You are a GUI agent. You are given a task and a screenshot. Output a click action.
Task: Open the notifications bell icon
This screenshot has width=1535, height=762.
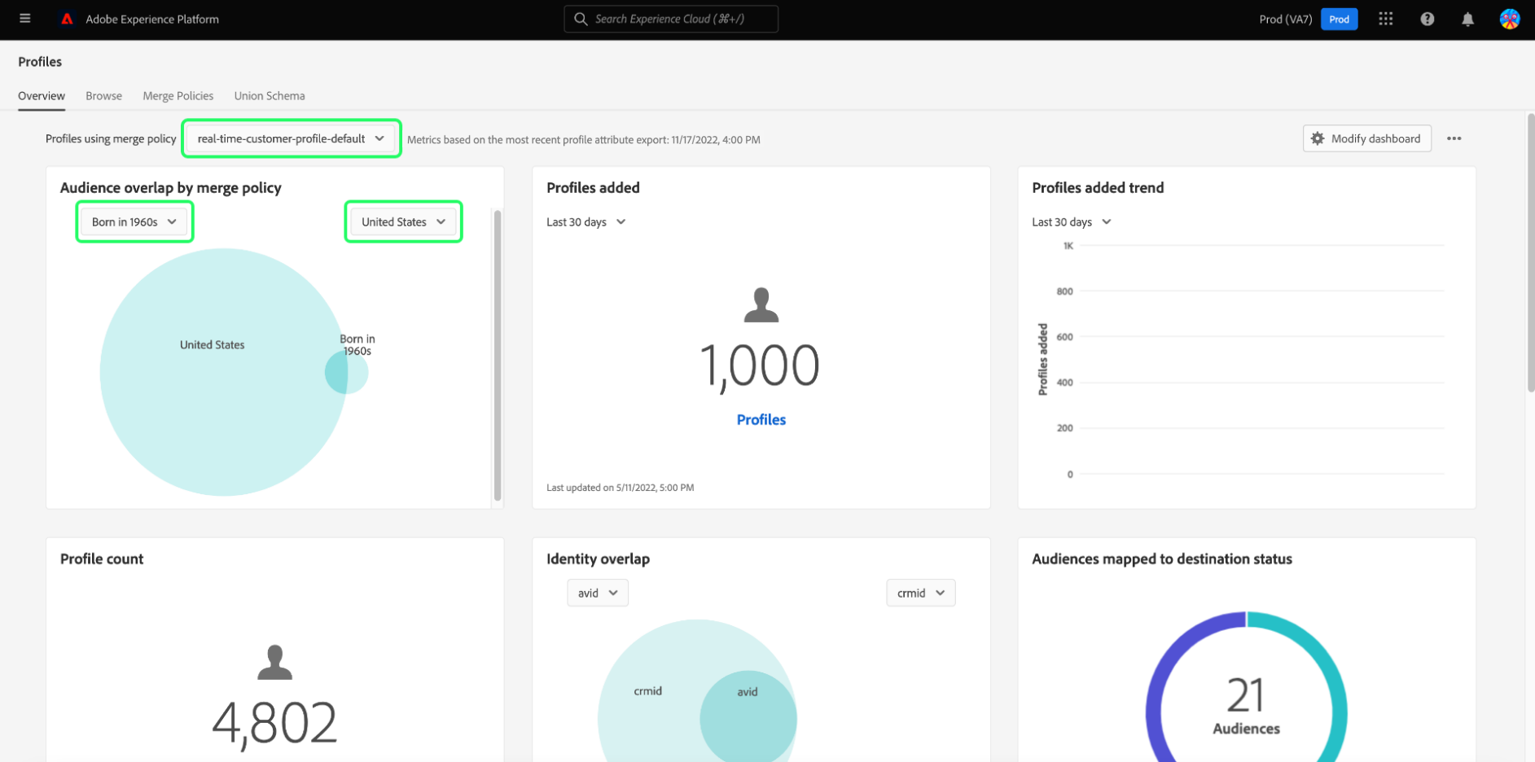[1467, 19]
